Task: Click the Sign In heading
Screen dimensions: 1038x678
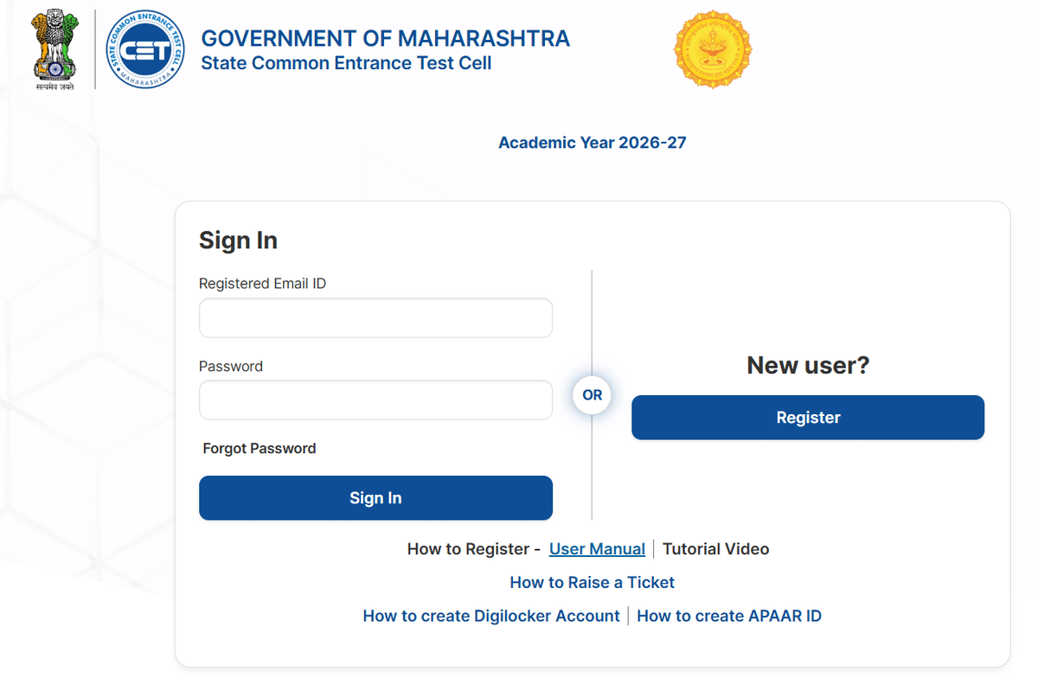Action: coord(238,240)
